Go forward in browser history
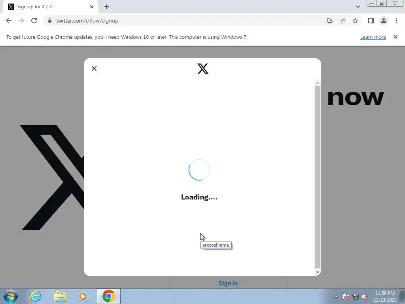405x304 pixels. (x=21, y=21)
